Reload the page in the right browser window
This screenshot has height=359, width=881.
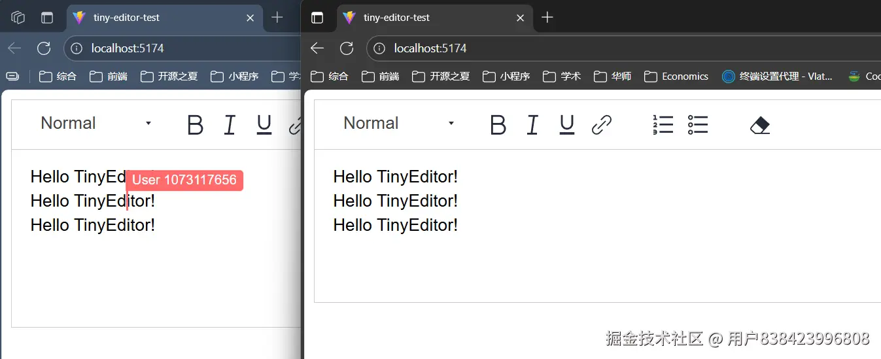tap(347, 48)
